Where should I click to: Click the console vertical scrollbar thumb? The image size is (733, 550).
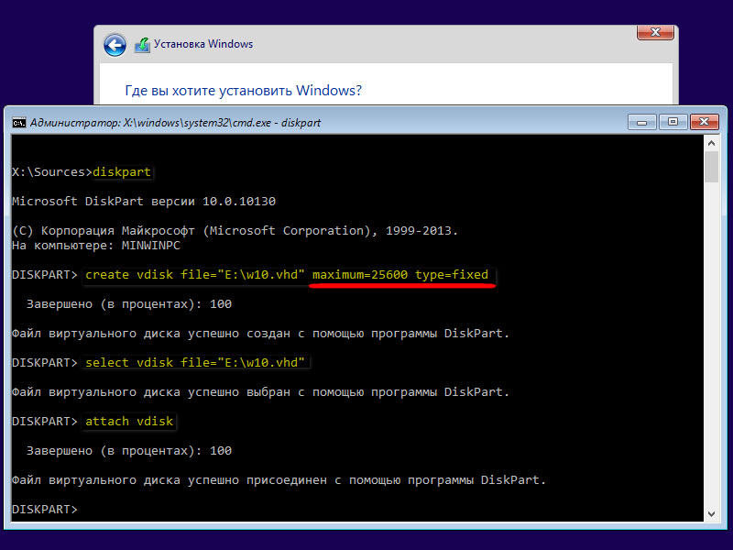[712, 167]
